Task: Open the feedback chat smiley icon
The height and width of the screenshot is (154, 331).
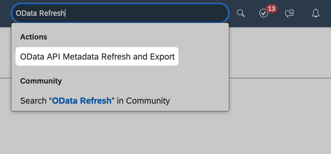Action: (x=290, y=13)
